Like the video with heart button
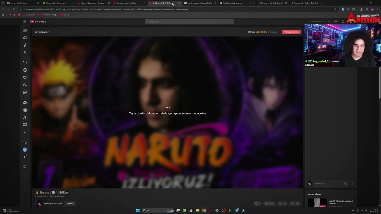The height and width of the screenshot is (214, 381). point(258,204)
